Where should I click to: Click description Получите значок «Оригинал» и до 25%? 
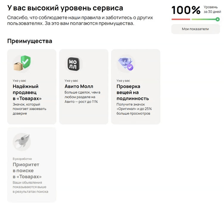(x=134, y=109)
